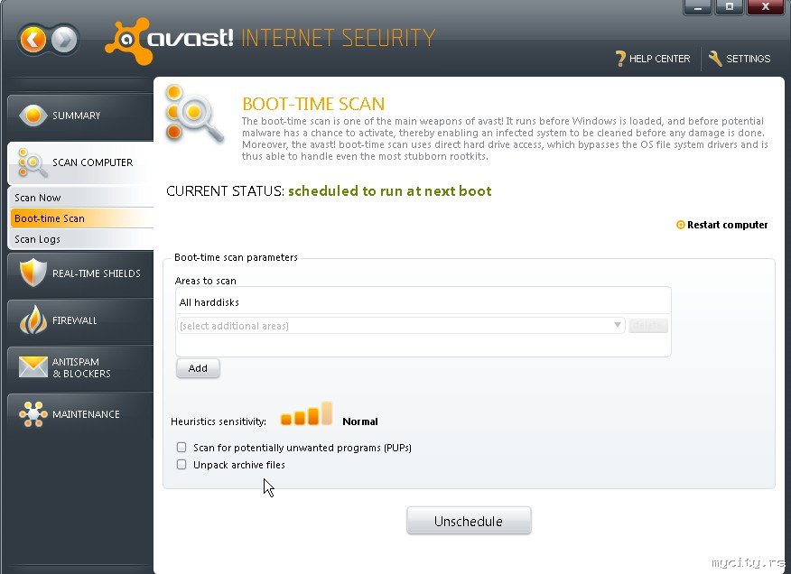Select the Boot-time Scan menu item

[50, 218]
